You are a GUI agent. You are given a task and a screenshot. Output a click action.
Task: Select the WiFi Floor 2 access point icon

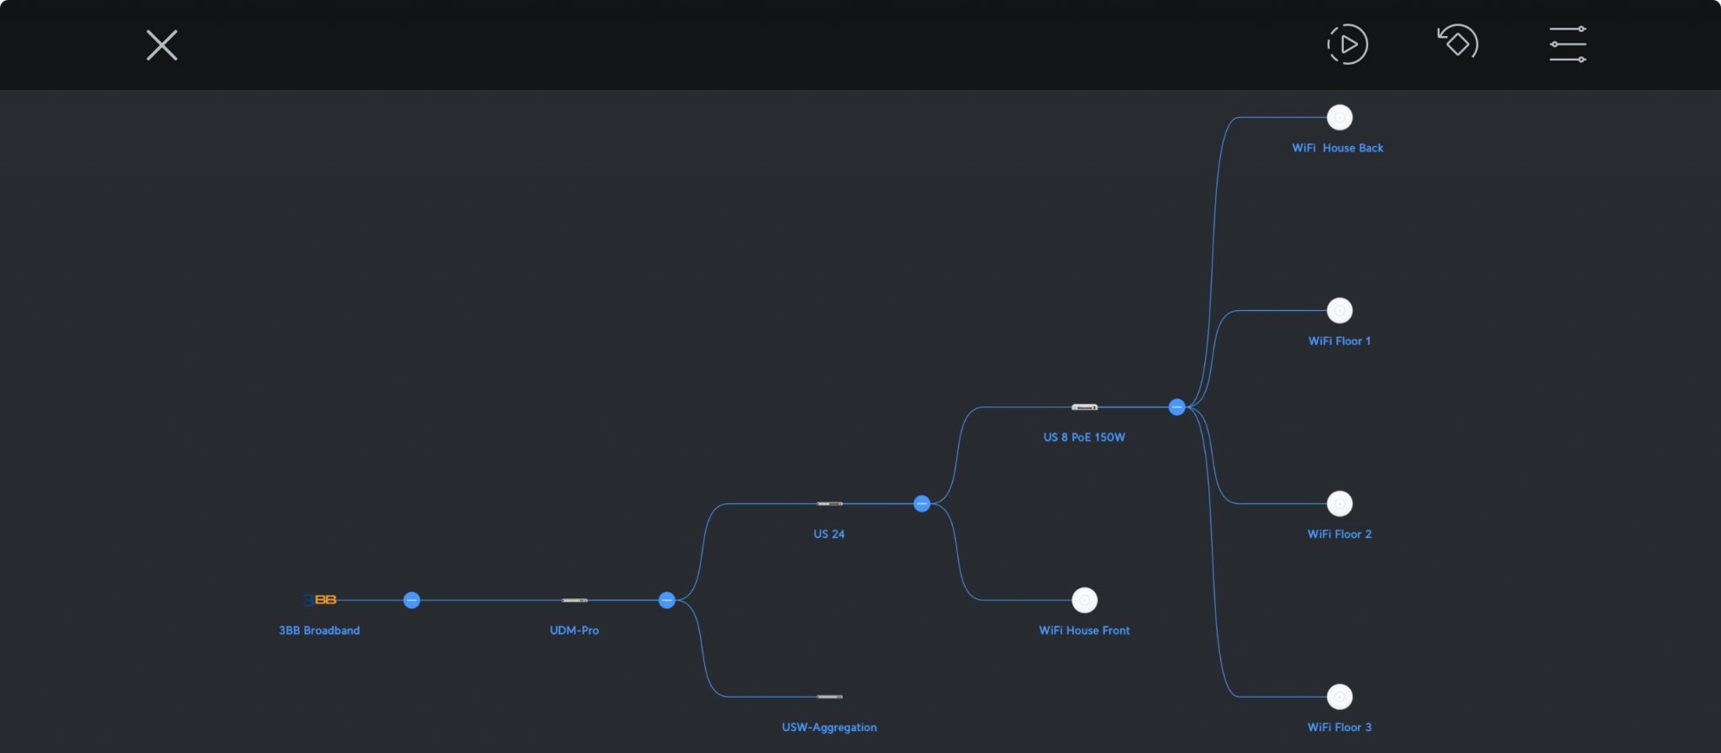(x=1339, y=503)
